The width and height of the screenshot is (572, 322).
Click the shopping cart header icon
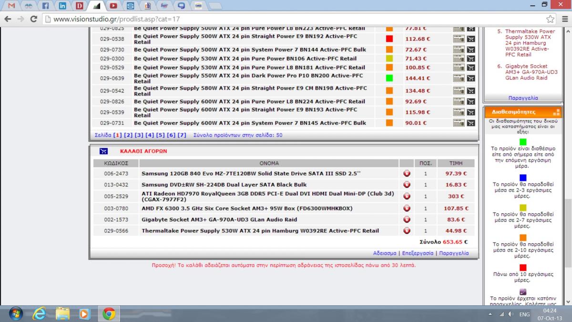pyautogui.click(x=104, y=151)
